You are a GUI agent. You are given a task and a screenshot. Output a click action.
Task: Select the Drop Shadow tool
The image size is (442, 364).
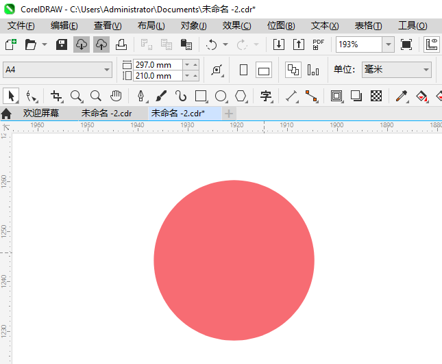(x=356, y=96)
